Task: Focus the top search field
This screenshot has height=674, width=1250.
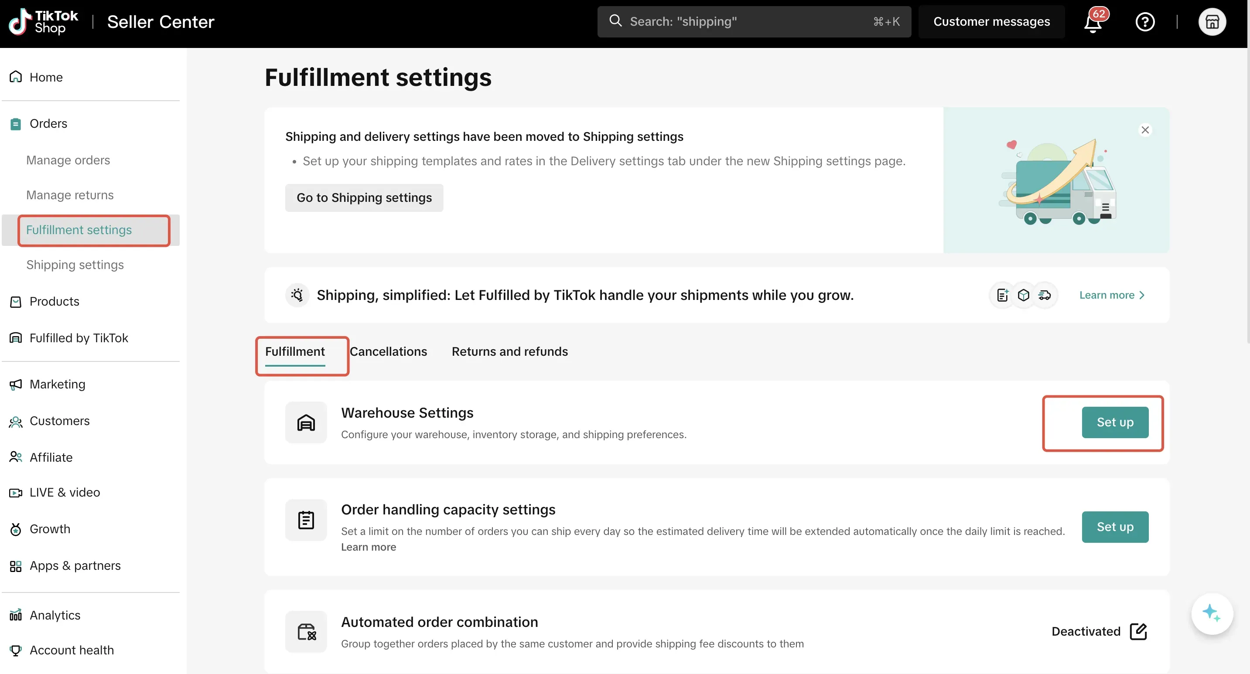Action: click(754, 22)
